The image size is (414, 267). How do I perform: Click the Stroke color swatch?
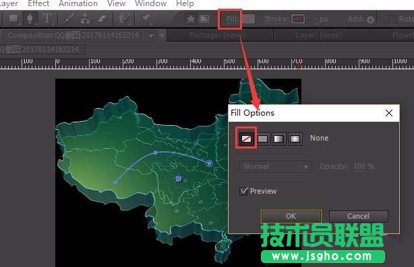click(298, 19)
